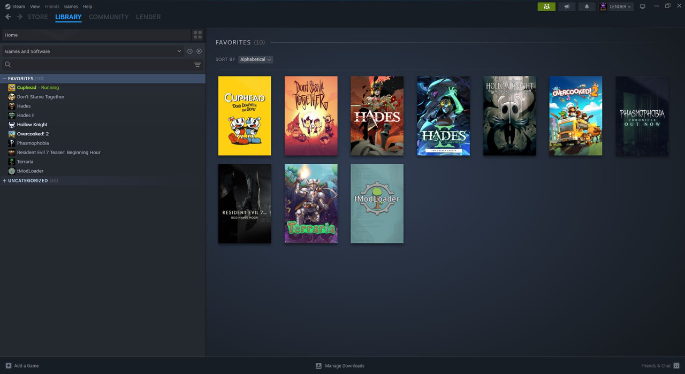The height and width of the screenshot is (374, 685).
Task: Open the LENDER profile tab
Action: coord(148,17)
